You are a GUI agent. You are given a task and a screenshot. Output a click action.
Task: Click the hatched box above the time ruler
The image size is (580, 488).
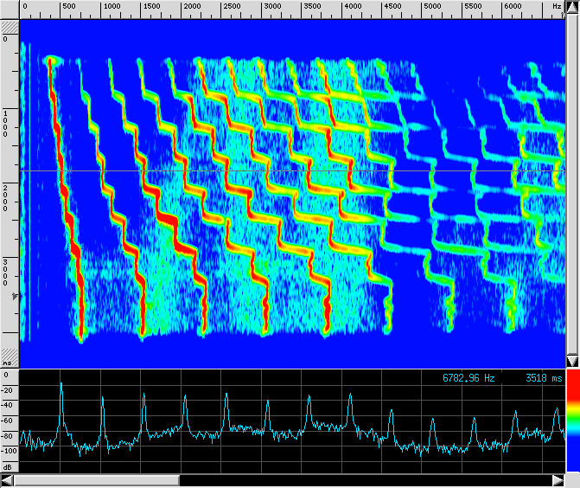(x=10, y=27)
